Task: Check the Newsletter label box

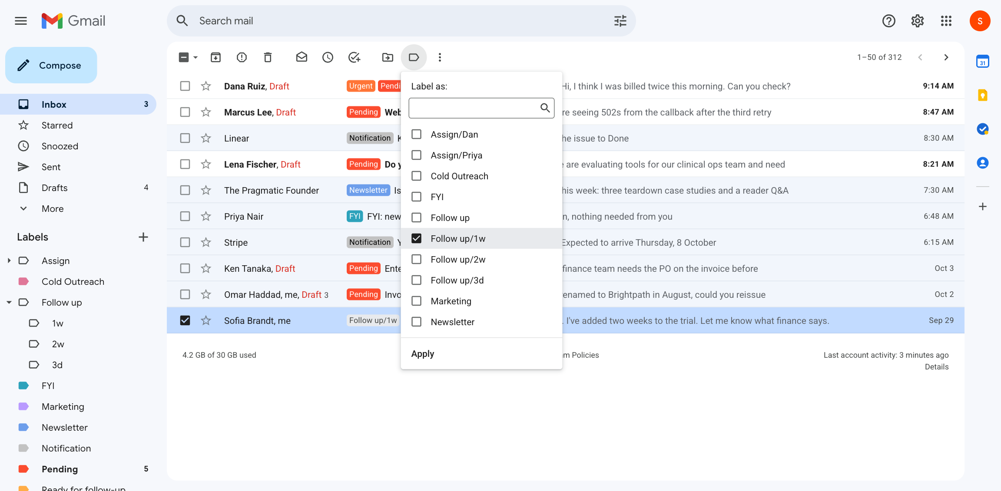Action: coord(416,322)
